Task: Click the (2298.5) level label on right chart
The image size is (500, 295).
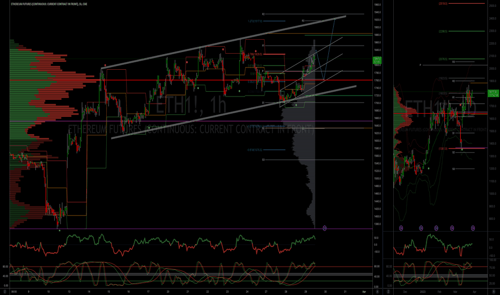Action: point(443,31)
